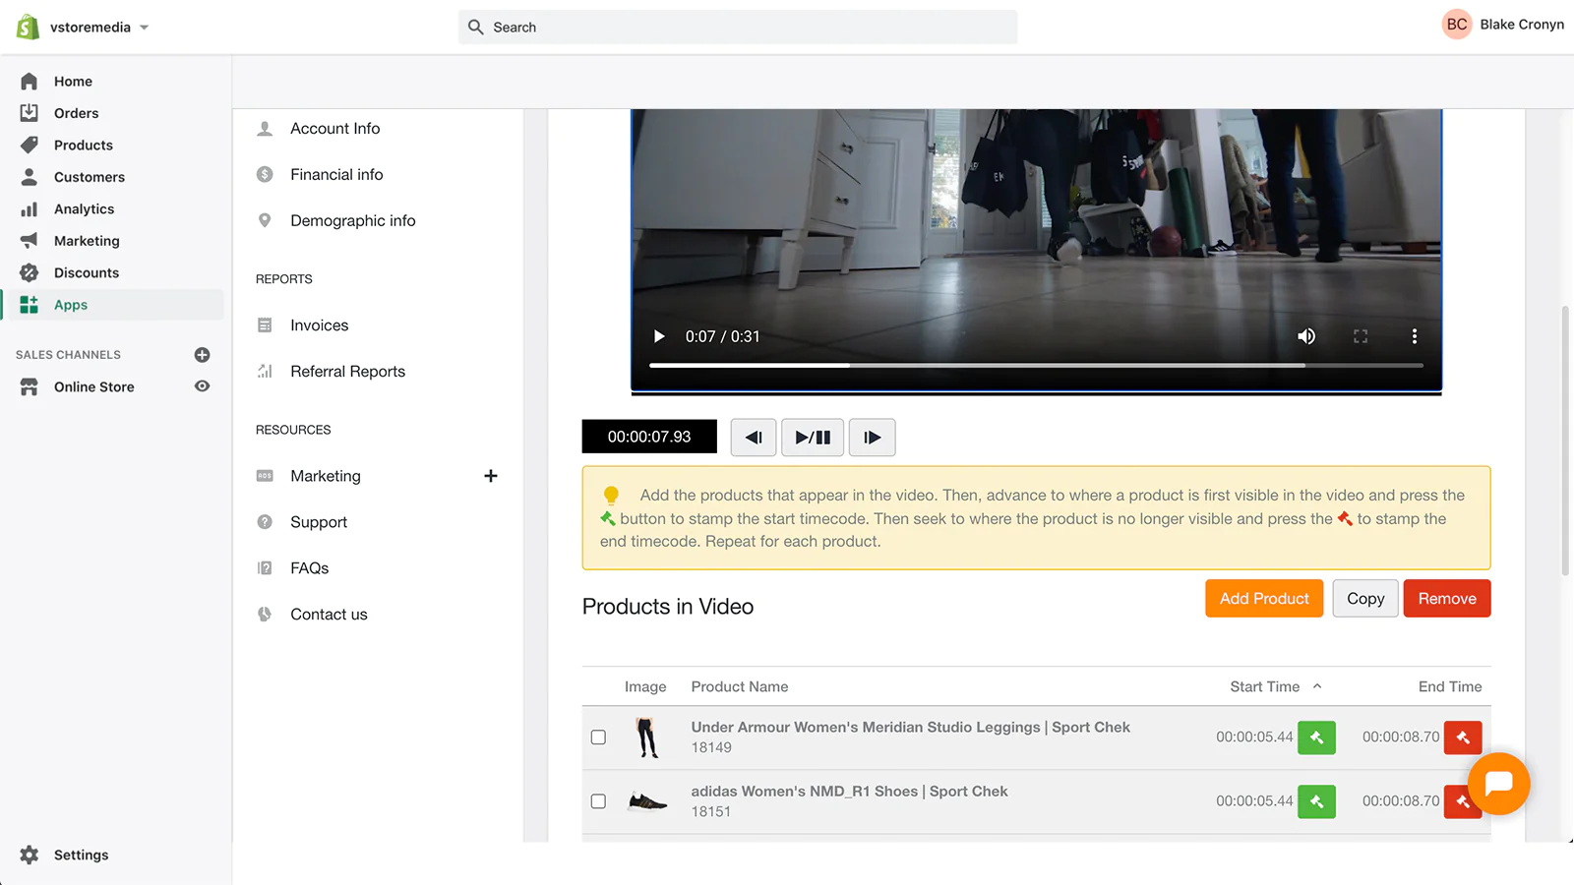1574x885 pixels.
Task: Play the video in player
Action: click(x=659, y=336)
